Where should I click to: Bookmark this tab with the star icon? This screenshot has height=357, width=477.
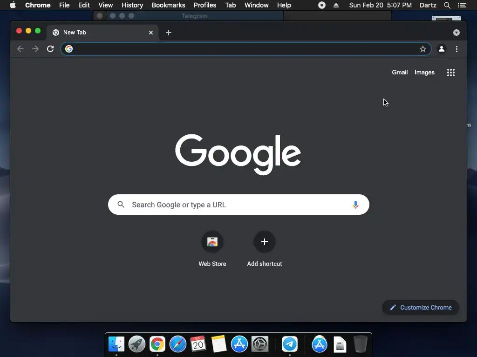423,49
